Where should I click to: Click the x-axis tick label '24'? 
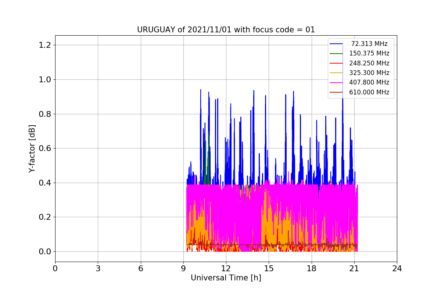(x=397, y=269)
